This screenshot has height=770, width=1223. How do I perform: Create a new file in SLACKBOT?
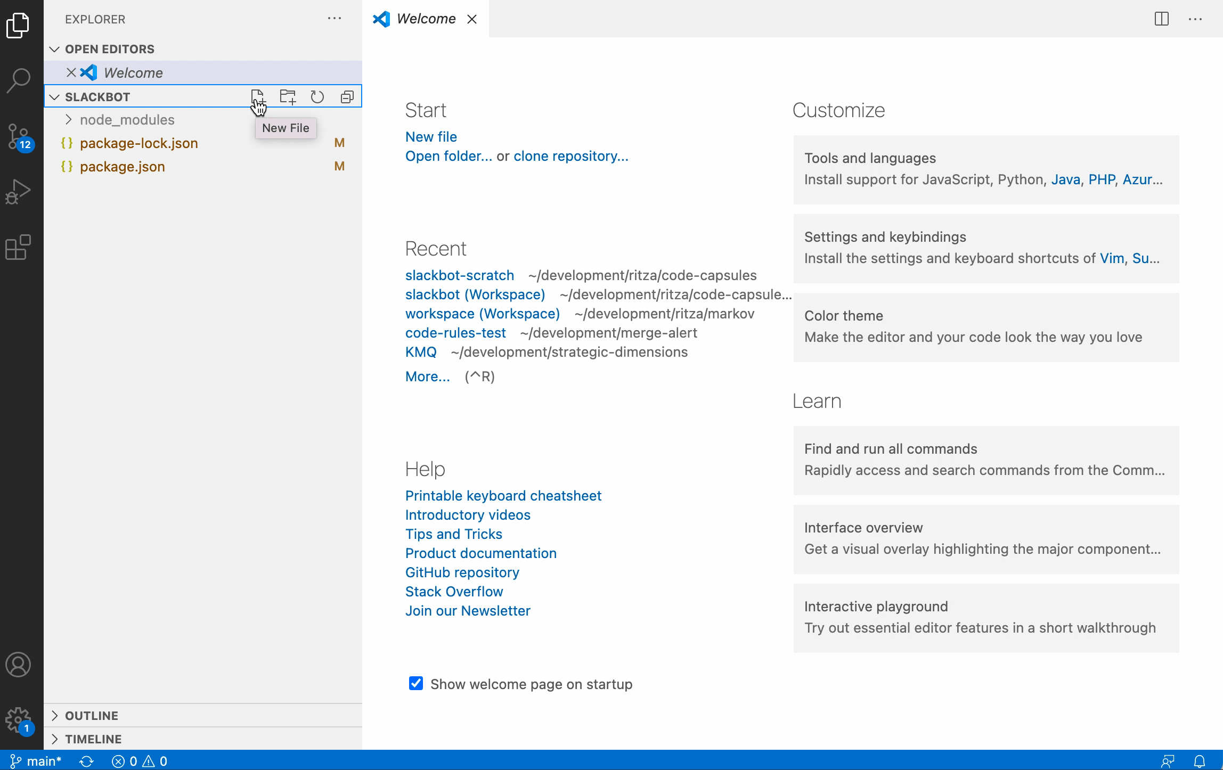[258, 96]
